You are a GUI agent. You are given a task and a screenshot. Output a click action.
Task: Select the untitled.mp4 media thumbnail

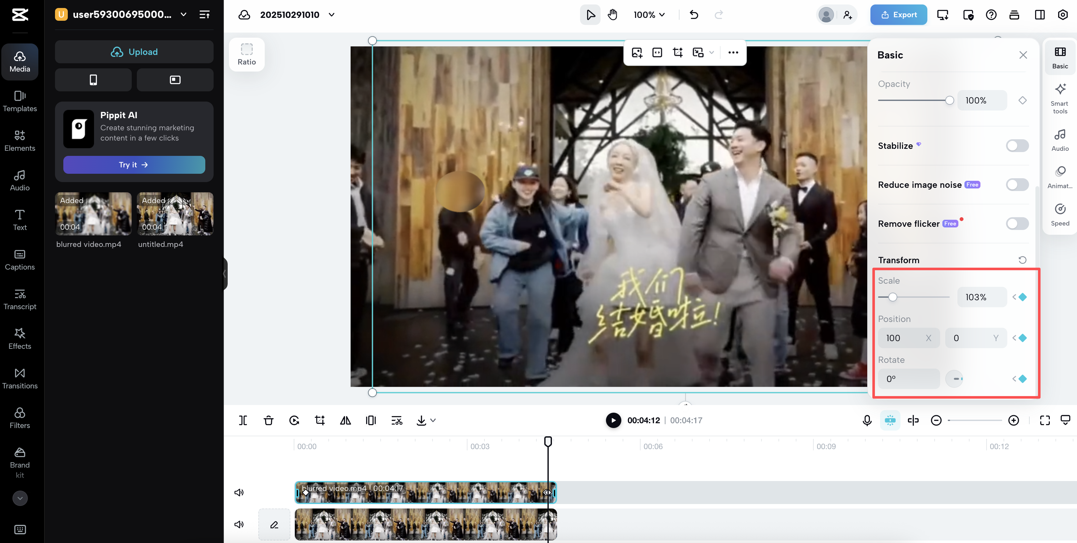175,214
